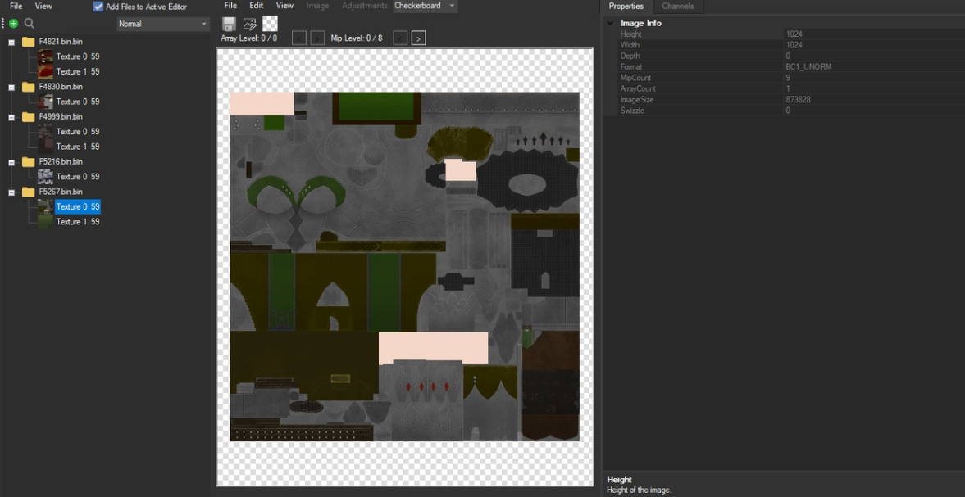Switch to the Properties tab

(x=626, y=7)
